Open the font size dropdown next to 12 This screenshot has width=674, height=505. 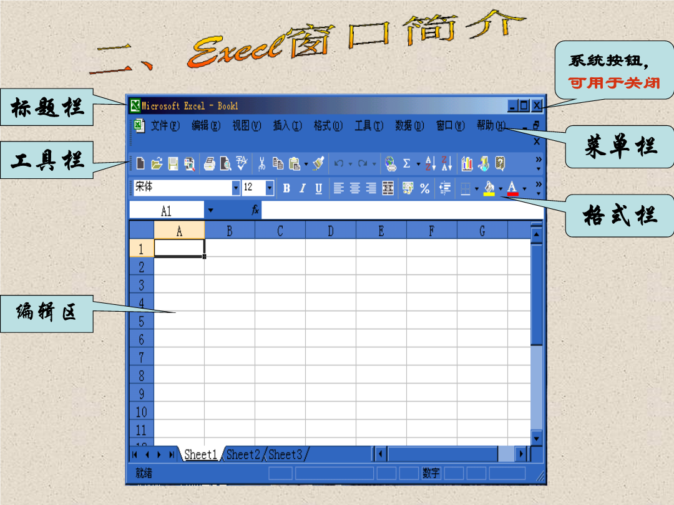coord(270,188)
